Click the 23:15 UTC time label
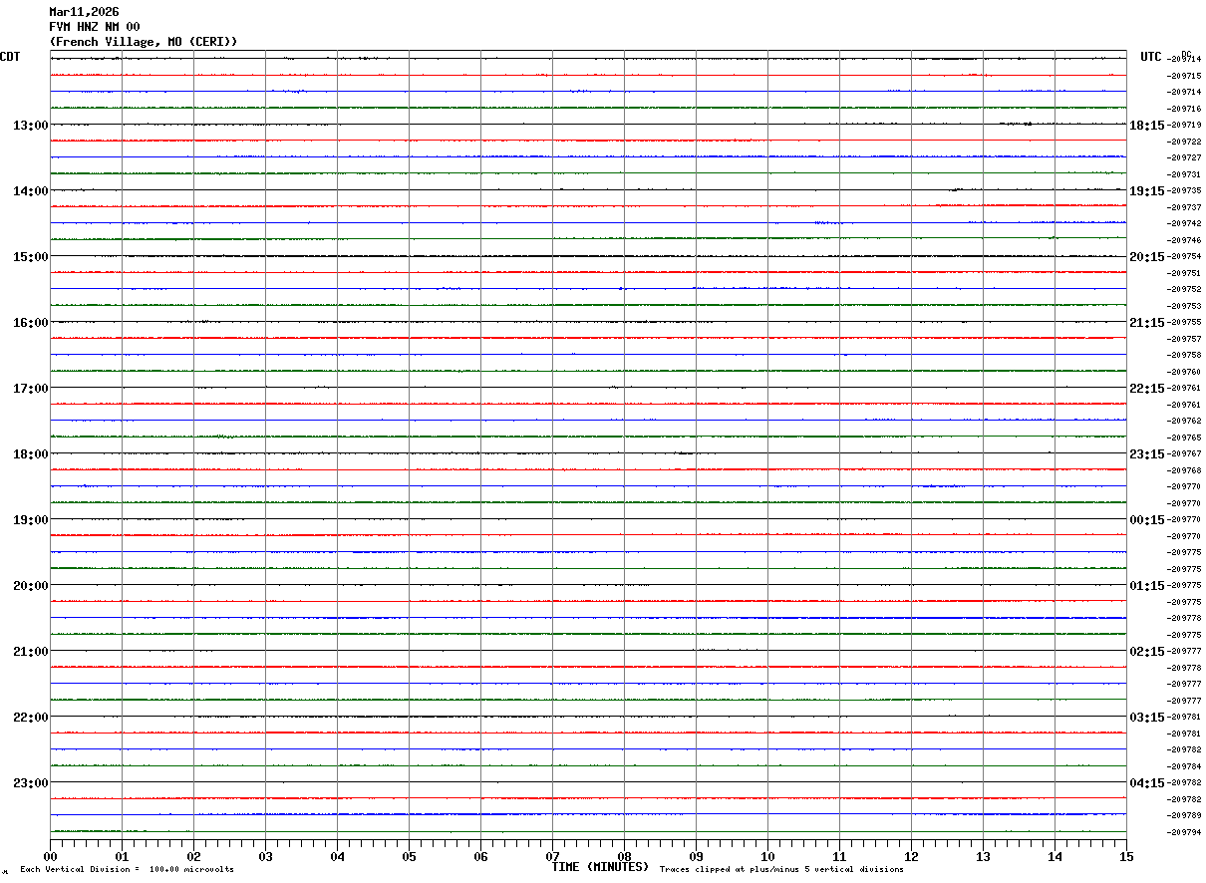Screen dimensions: 1206x883 (x=1146, y=454)
